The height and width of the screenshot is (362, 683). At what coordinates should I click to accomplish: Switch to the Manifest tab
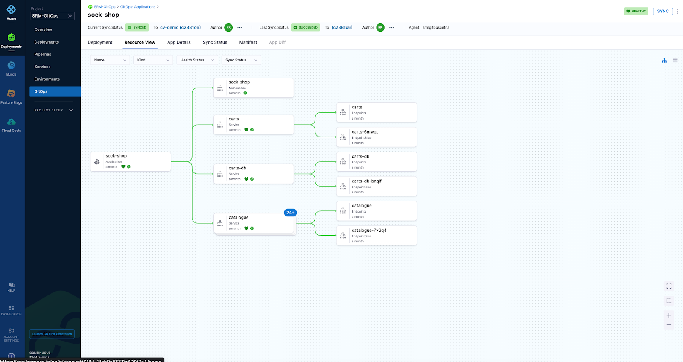click(x=248, y=42)
